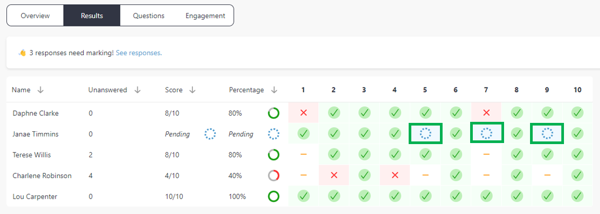Click question 10 column header
The height and width of the screenshot is (214, 600).
point(577,90)
